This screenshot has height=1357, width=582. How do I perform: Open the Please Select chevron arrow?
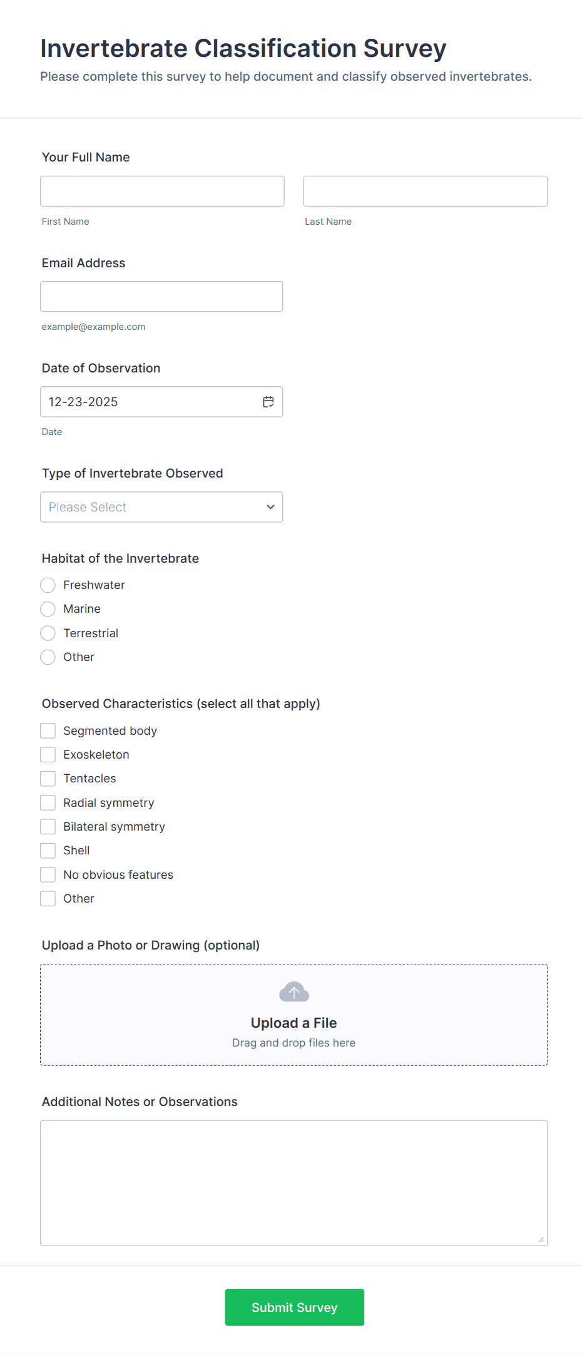tap(270, 507)
